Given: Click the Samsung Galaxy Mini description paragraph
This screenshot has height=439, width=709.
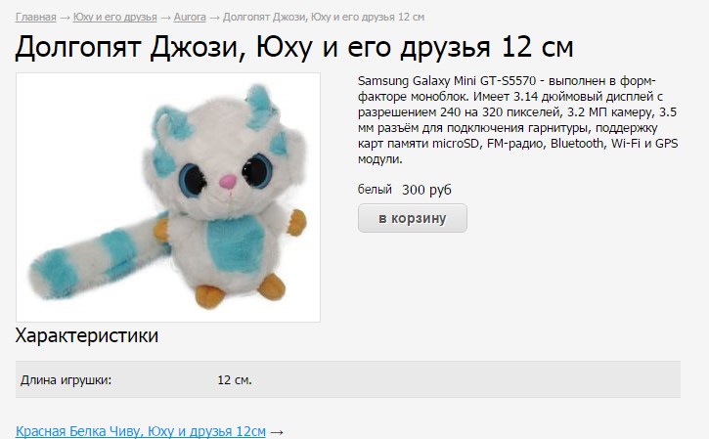Looking at the screenshot, I should [x=517, y=120].
